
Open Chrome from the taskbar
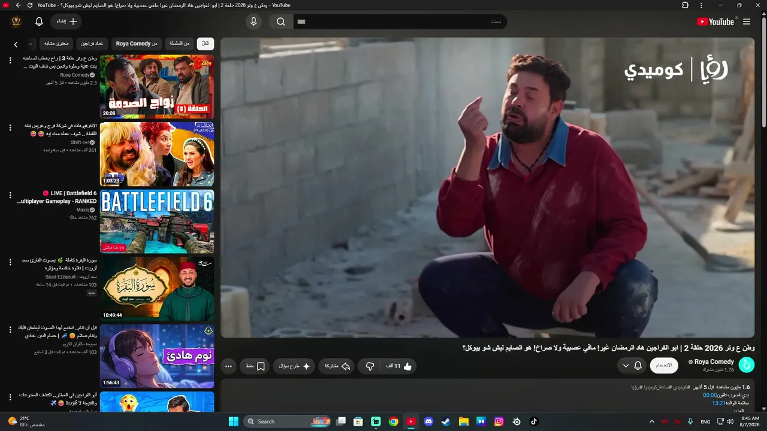pos(393,421)
